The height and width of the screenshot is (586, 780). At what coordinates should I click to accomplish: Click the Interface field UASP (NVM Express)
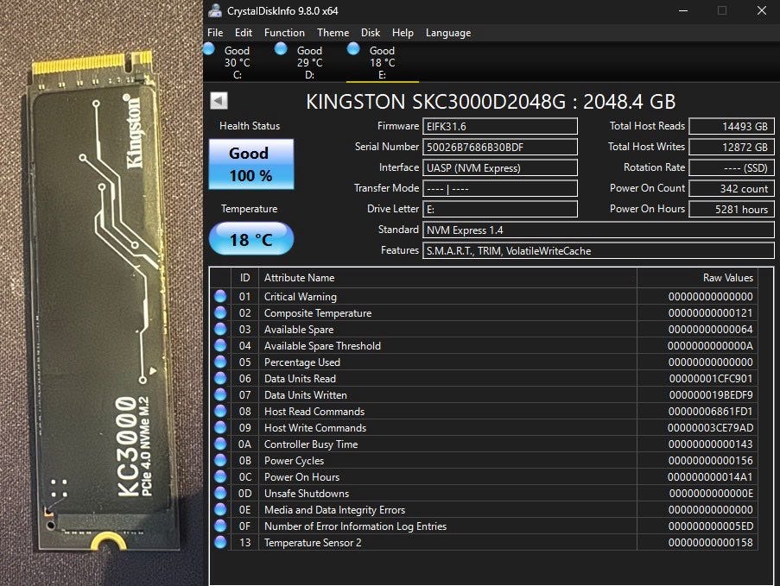tap(500, 168)
